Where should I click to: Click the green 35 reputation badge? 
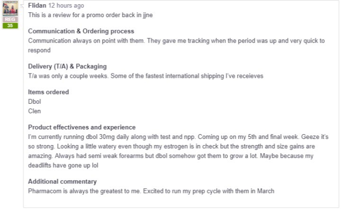click(10, 26)
